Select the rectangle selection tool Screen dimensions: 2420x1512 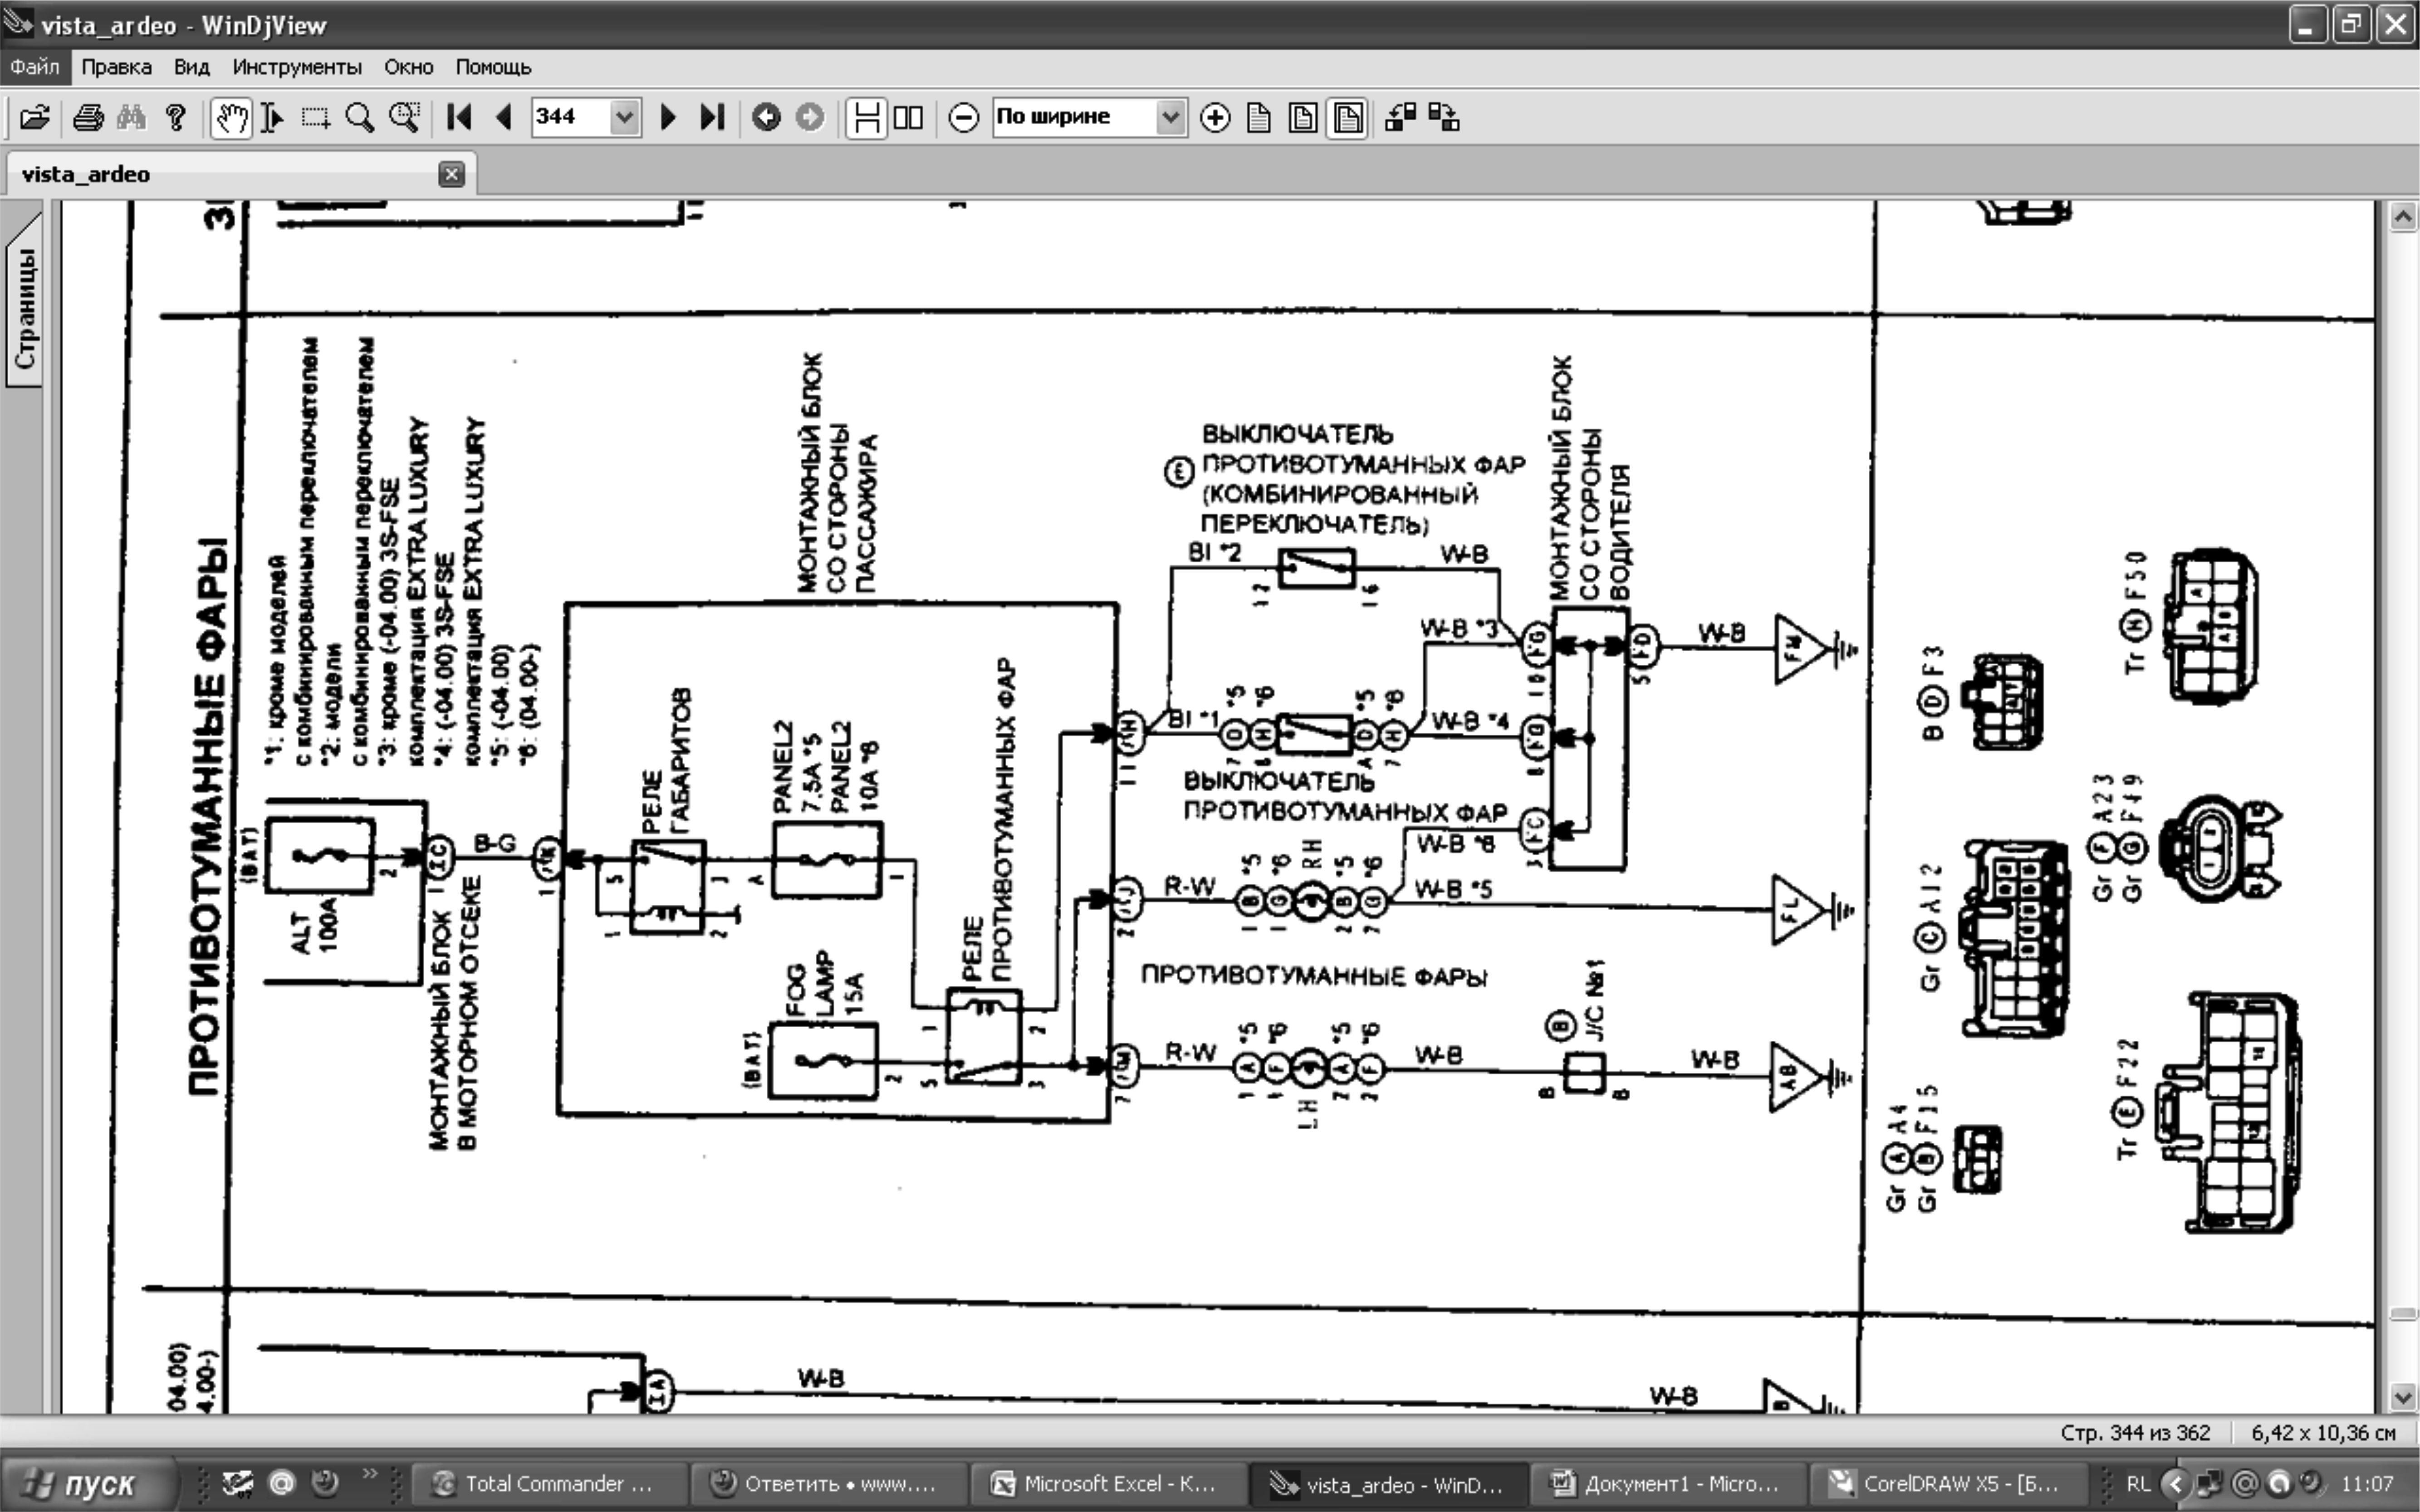click(316, 118)
